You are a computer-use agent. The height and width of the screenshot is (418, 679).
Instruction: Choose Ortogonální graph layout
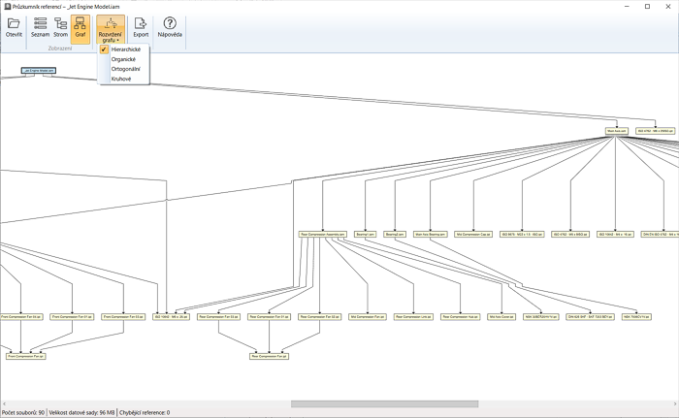[x=126, y=69]
